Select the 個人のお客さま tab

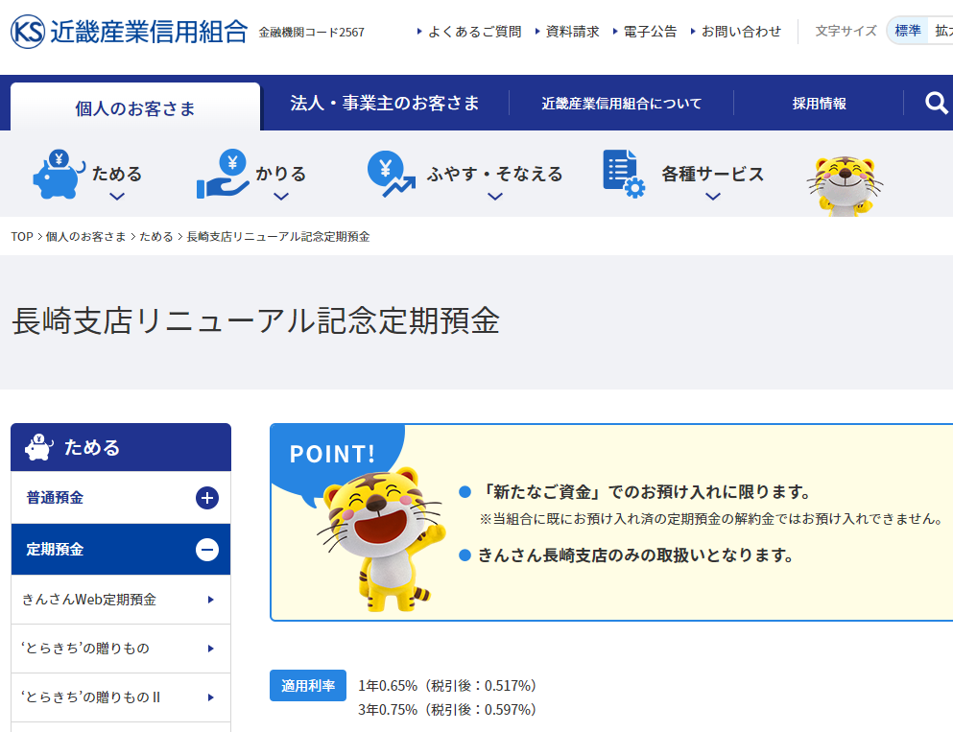pyautogui.click(x=135, y=107)
